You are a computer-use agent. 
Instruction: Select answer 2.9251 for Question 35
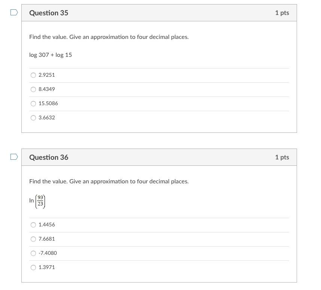pos(33,75)
